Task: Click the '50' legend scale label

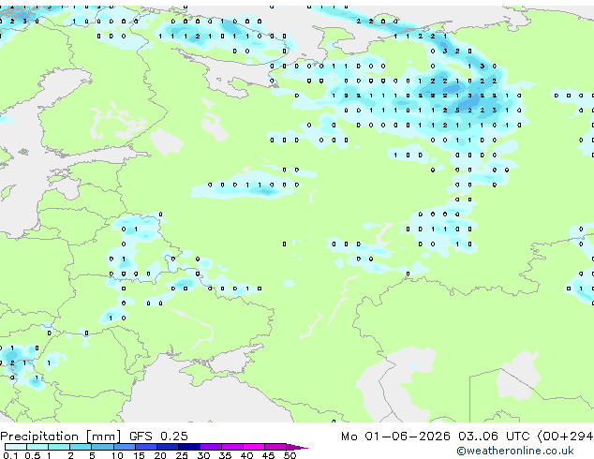Action: pos(290,455)
